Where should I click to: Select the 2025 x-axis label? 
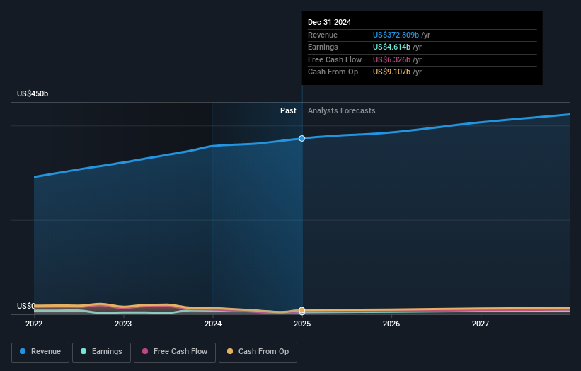coord(302,324)
